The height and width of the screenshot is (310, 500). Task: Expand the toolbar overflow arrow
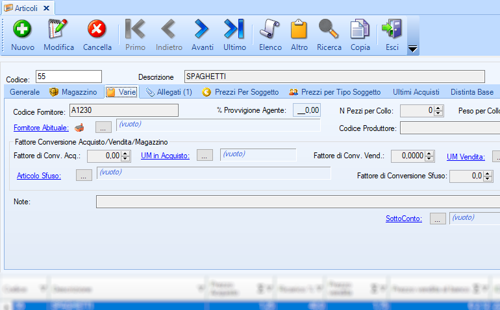coord(412,49)
